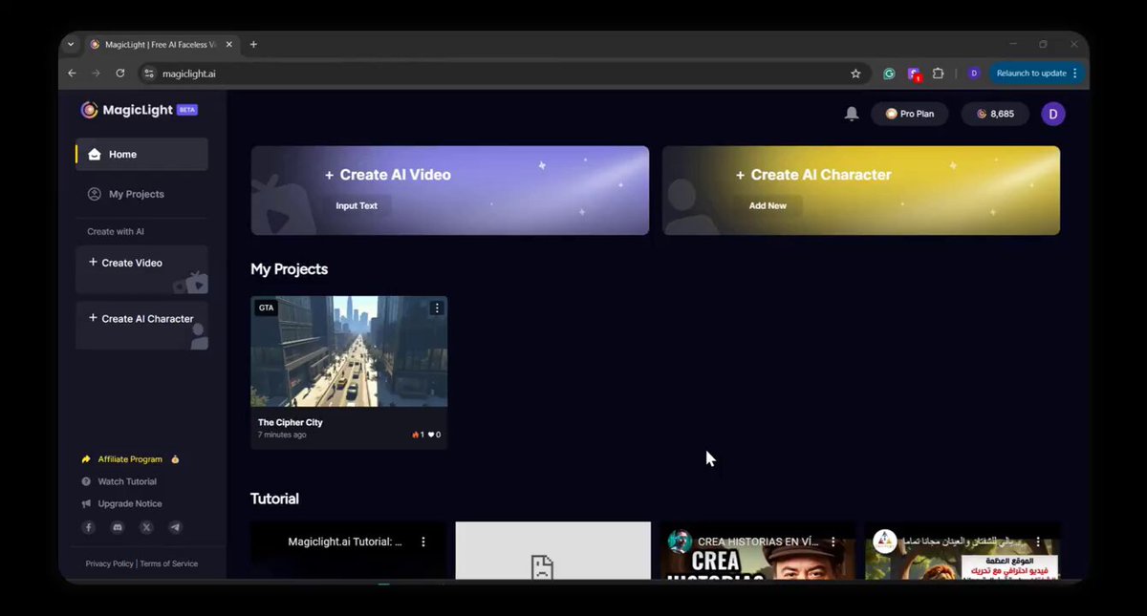This screenshot has width=1147, height=616.
Task: Open the Watch Tutorial link
Action: tap(127, 481)
